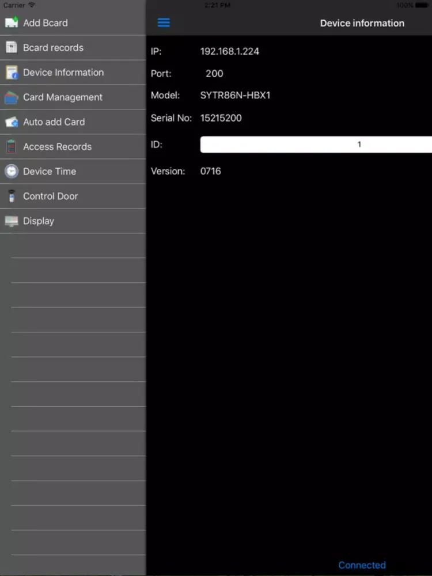
Task: Open Device Time settings
Action: [73, 172]
